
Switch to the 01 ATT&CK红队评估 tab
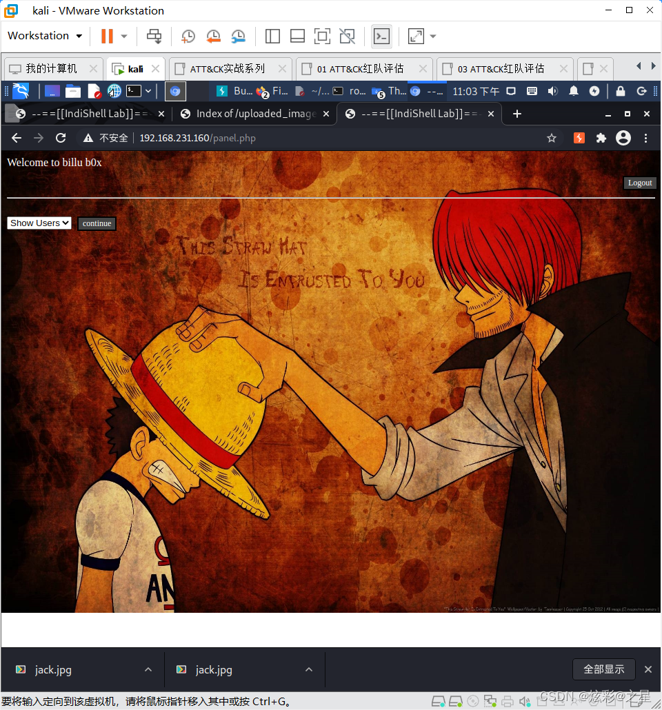360,69
